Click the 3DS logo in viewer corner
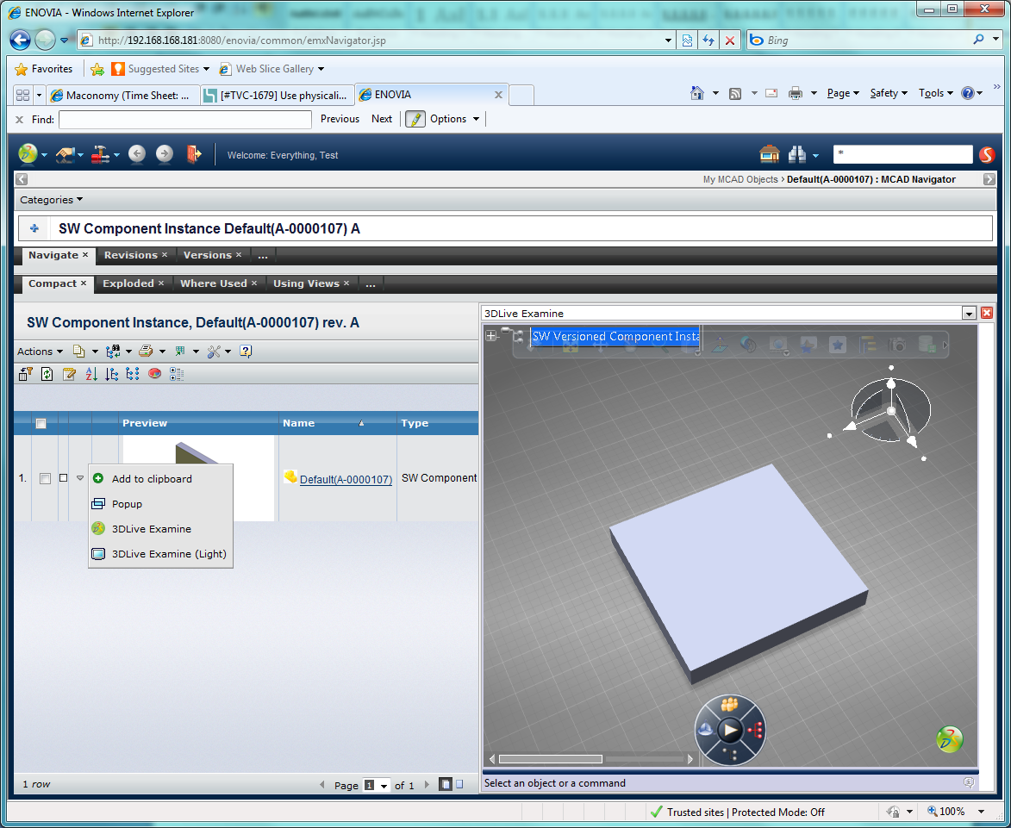Viewport: 1011px width, 828px height. click(x=949, y=738)
